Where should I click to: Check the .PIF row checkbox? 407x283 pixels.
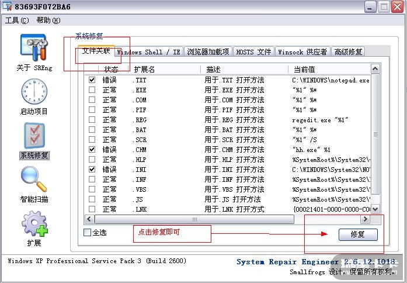click(92, 109)
